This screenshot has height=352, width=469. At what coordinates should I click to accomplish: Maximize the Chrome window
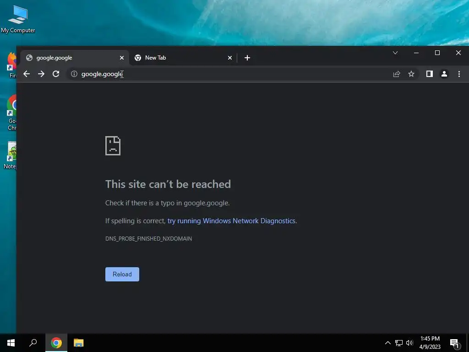pos(437,53)
